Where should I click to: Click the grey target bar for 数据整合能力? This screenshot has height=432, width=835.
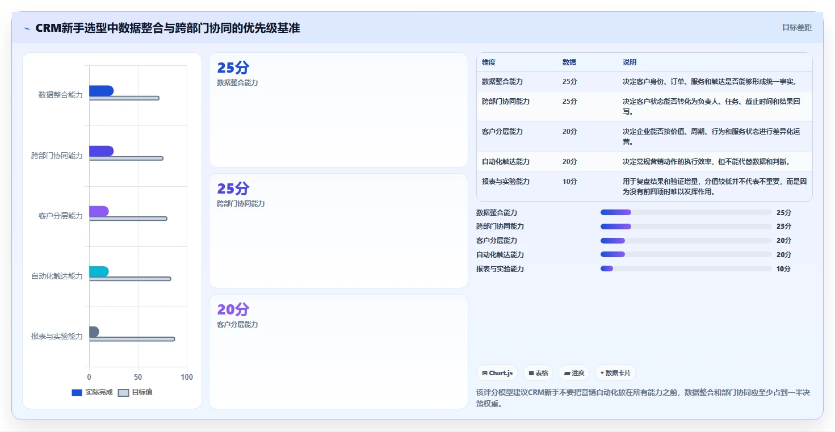tap(124, 98)
